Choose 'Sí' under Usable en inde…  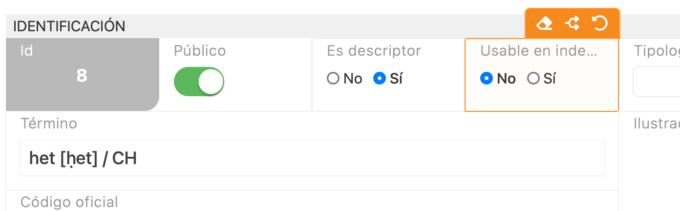point(533,79)
